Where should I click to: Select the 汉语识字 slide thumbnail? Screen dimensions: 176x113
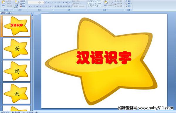pos(16,26)
